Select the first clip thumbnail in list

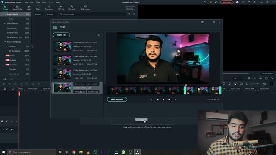point(63,46)
